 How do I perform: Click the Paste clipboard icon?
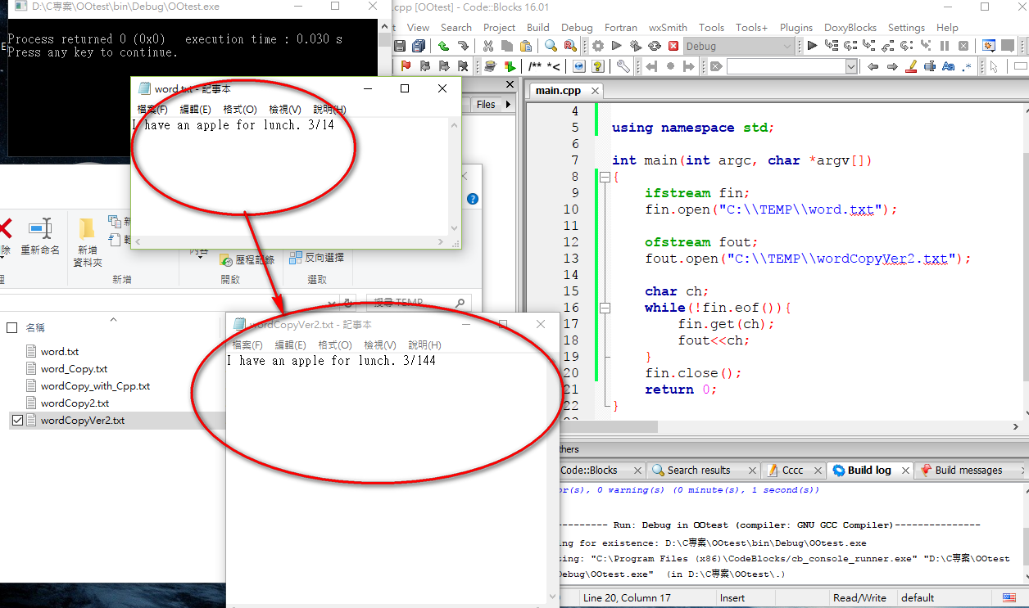526,46
